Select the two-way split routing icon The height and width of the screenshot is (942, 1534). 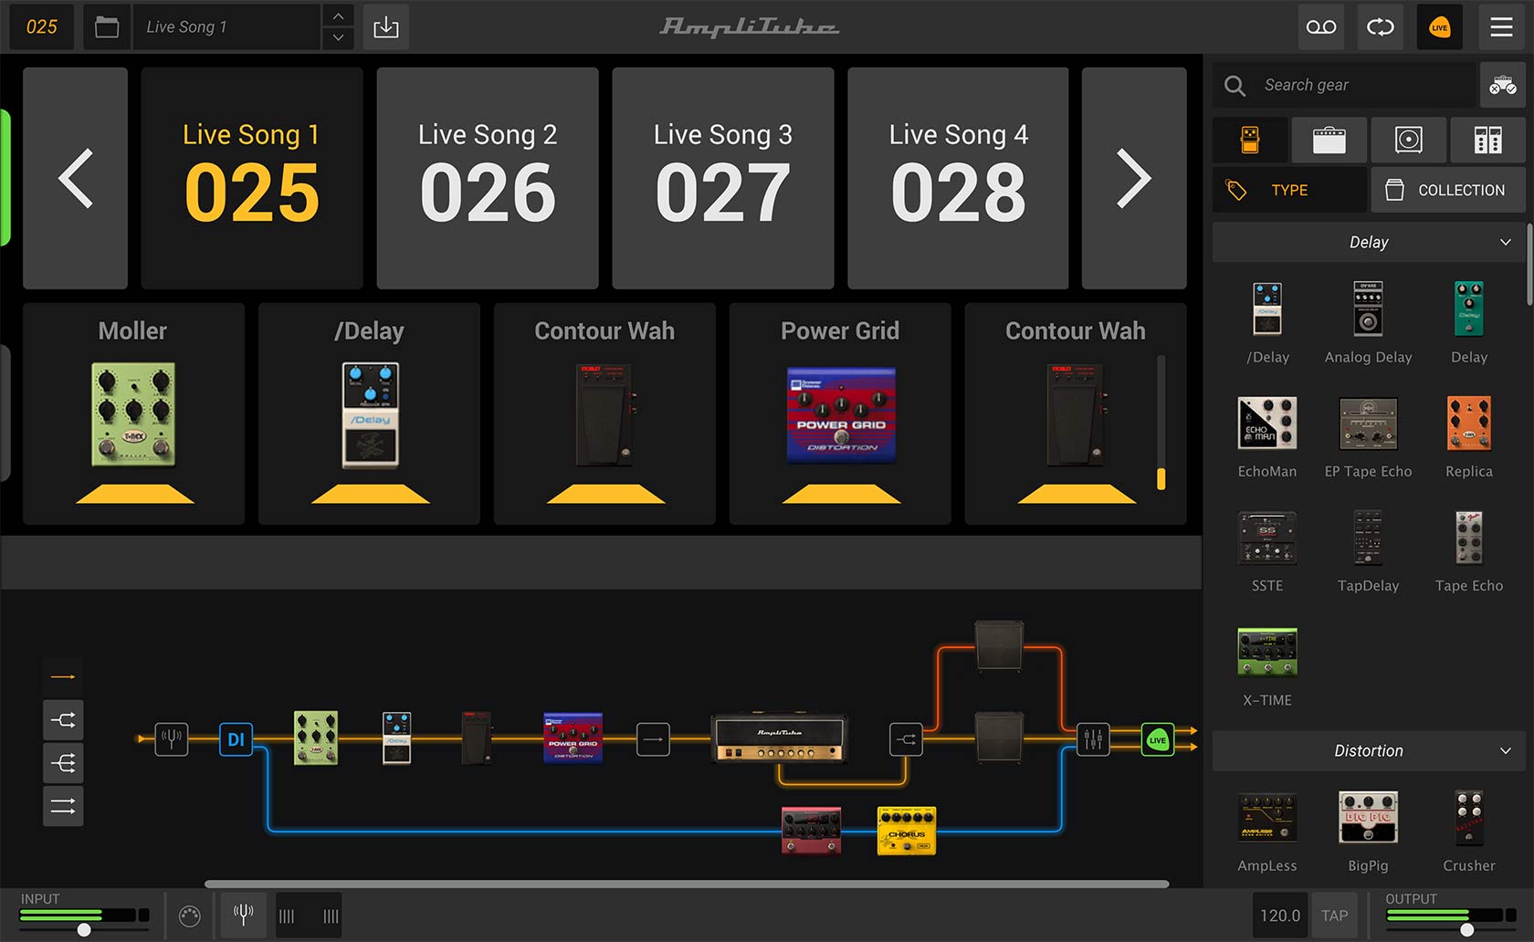point(63,720)
